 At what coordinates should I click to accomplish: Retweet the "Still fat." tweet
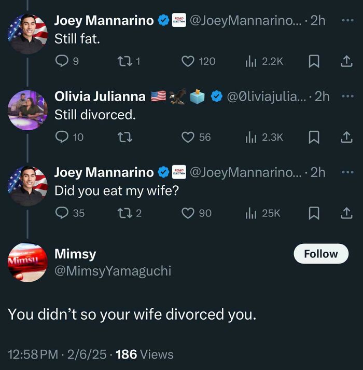click(x=124, y=62)
